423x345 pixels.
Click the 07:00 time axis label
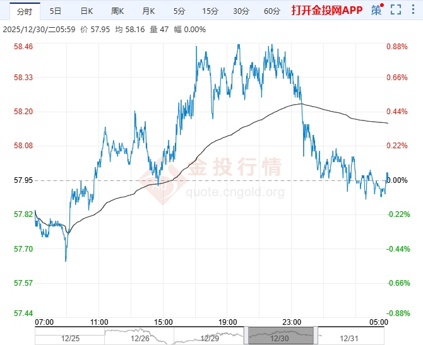44,322
